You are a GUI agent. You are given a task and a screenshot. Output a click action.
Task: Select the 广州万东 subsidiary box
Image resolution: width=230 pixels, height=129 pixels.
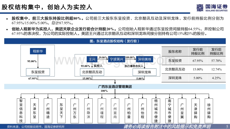75,111
